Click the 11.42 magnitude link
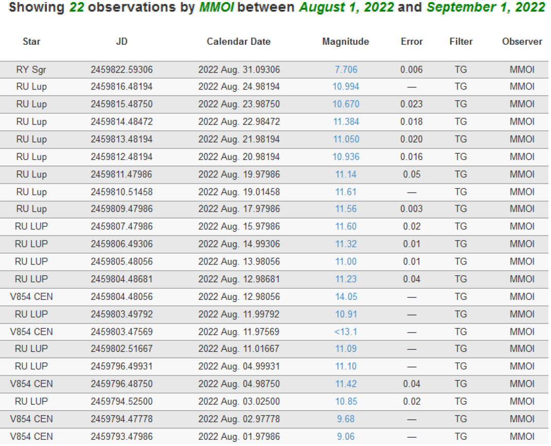The height and width of the screenshot is (446, 551). click(x=346, y=384)
